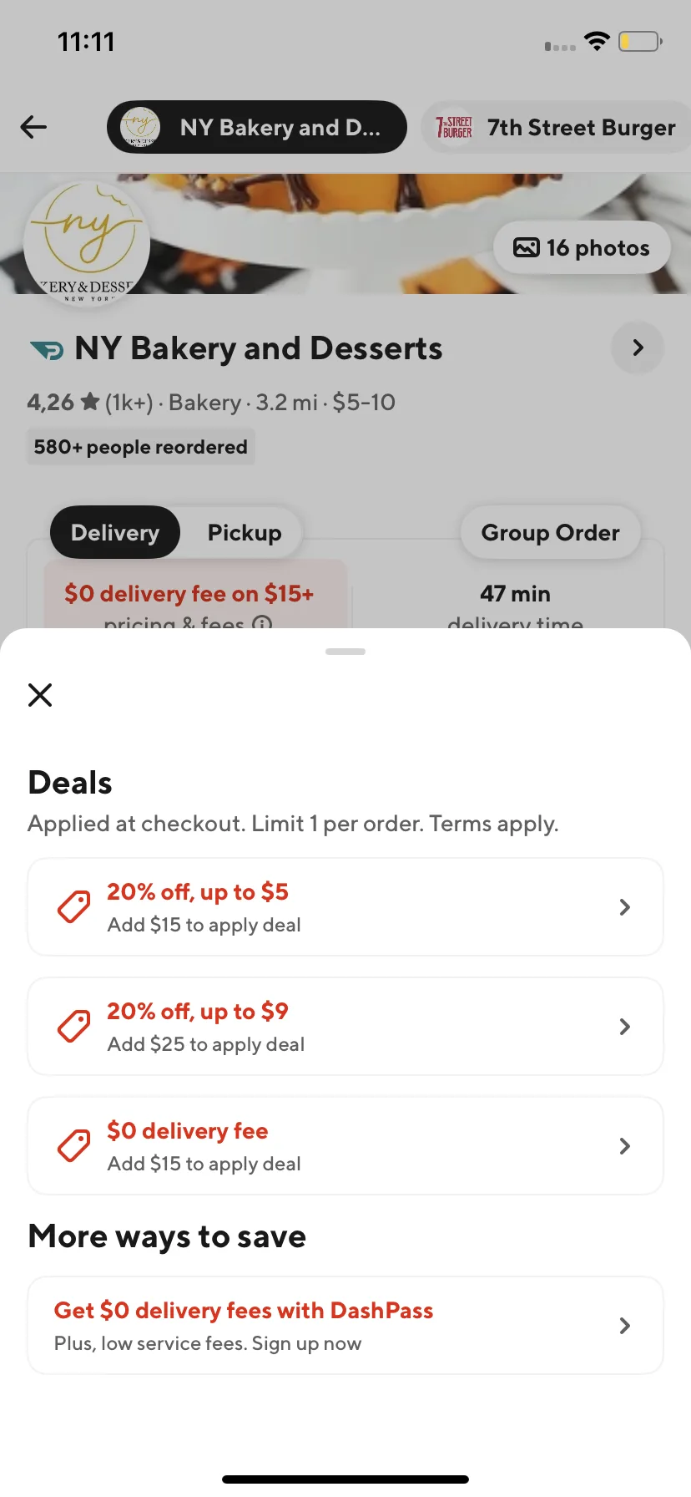Switch to Pickup option
This screenshot has height=1497, width=691.
tap(245, 532)
